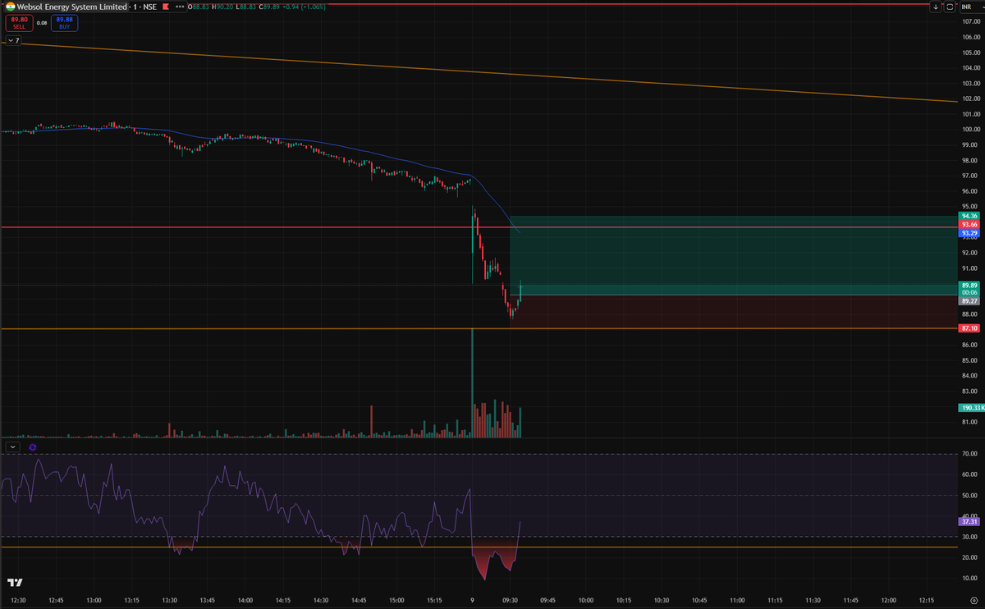
Task: Select the green profit zone of the position tool
Action: point(733,255)
